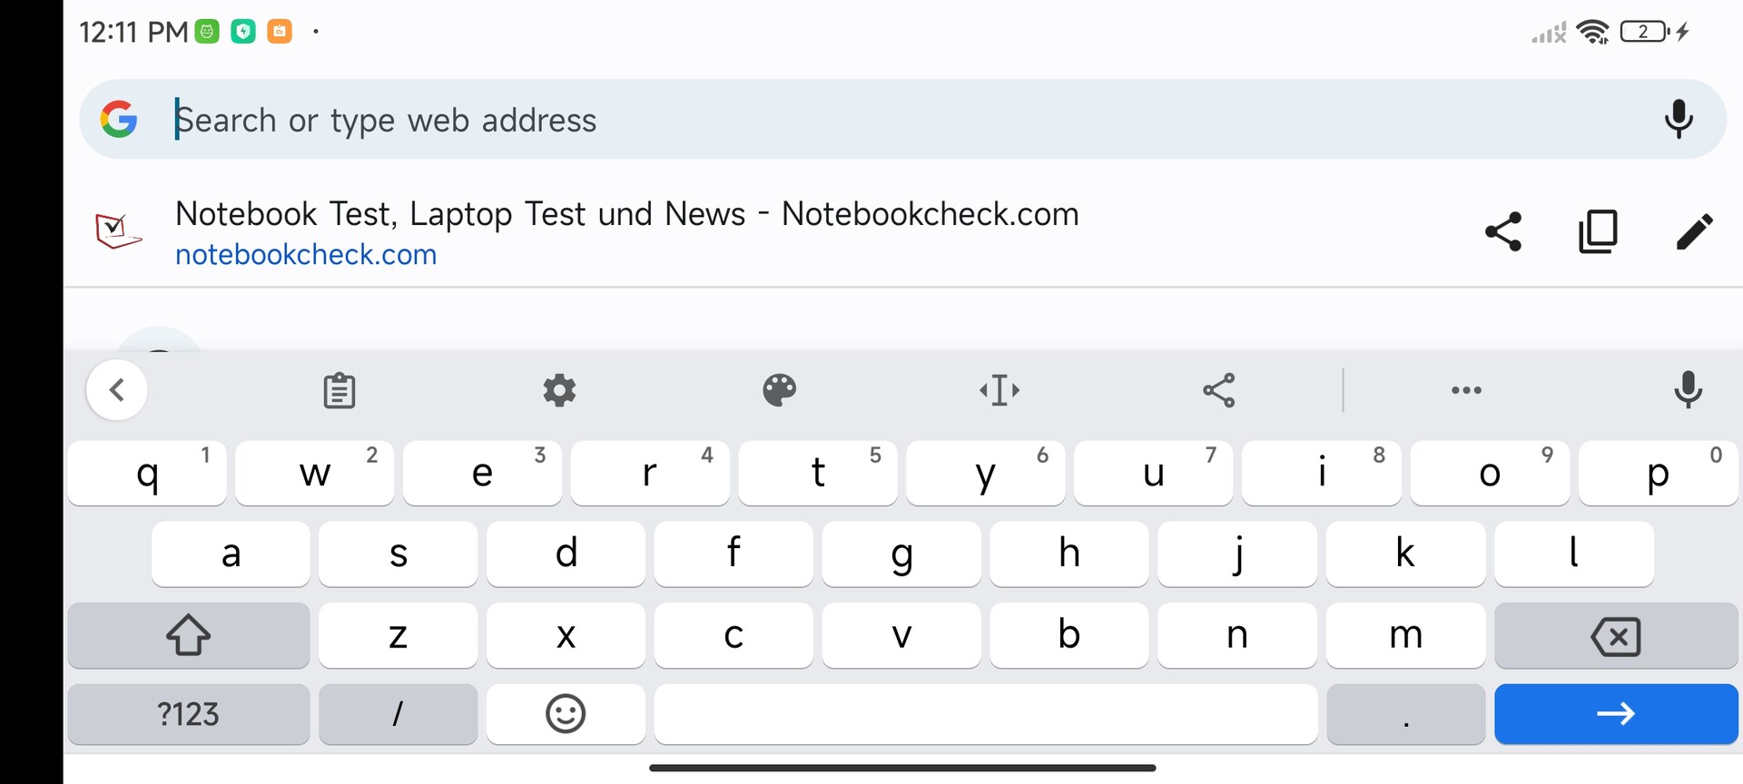Edit the suggested URL with pencil icon
1743x784 pixels.
[1694, 231]
